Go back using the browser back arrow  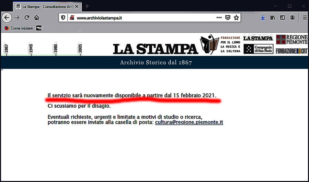[7, 18]
